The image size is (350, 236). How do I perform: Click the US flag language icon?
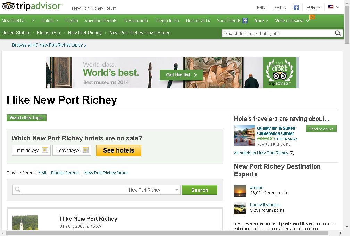pyautogui.click(x=331, y=7)
